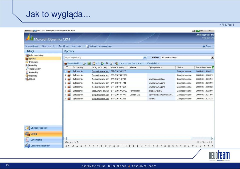The image size is (240, 169).
Task: Go to previous page arrow before Strona 1
Action: [201, 142]
